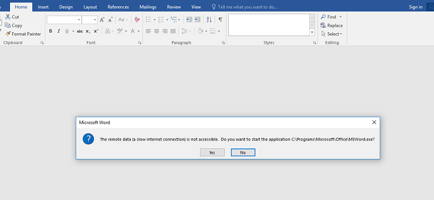Viewport: 434px width, 200px height.
Task: Decrease paragraph indent
Action: click(189, 19)
